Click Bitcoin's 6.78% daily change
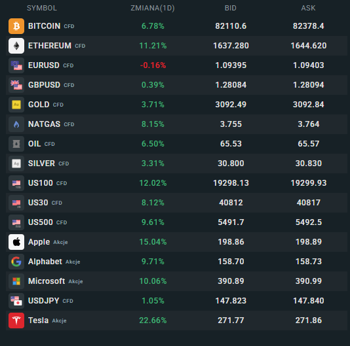Viewport: 350px width, 346px height. click(x=153, y=26)
